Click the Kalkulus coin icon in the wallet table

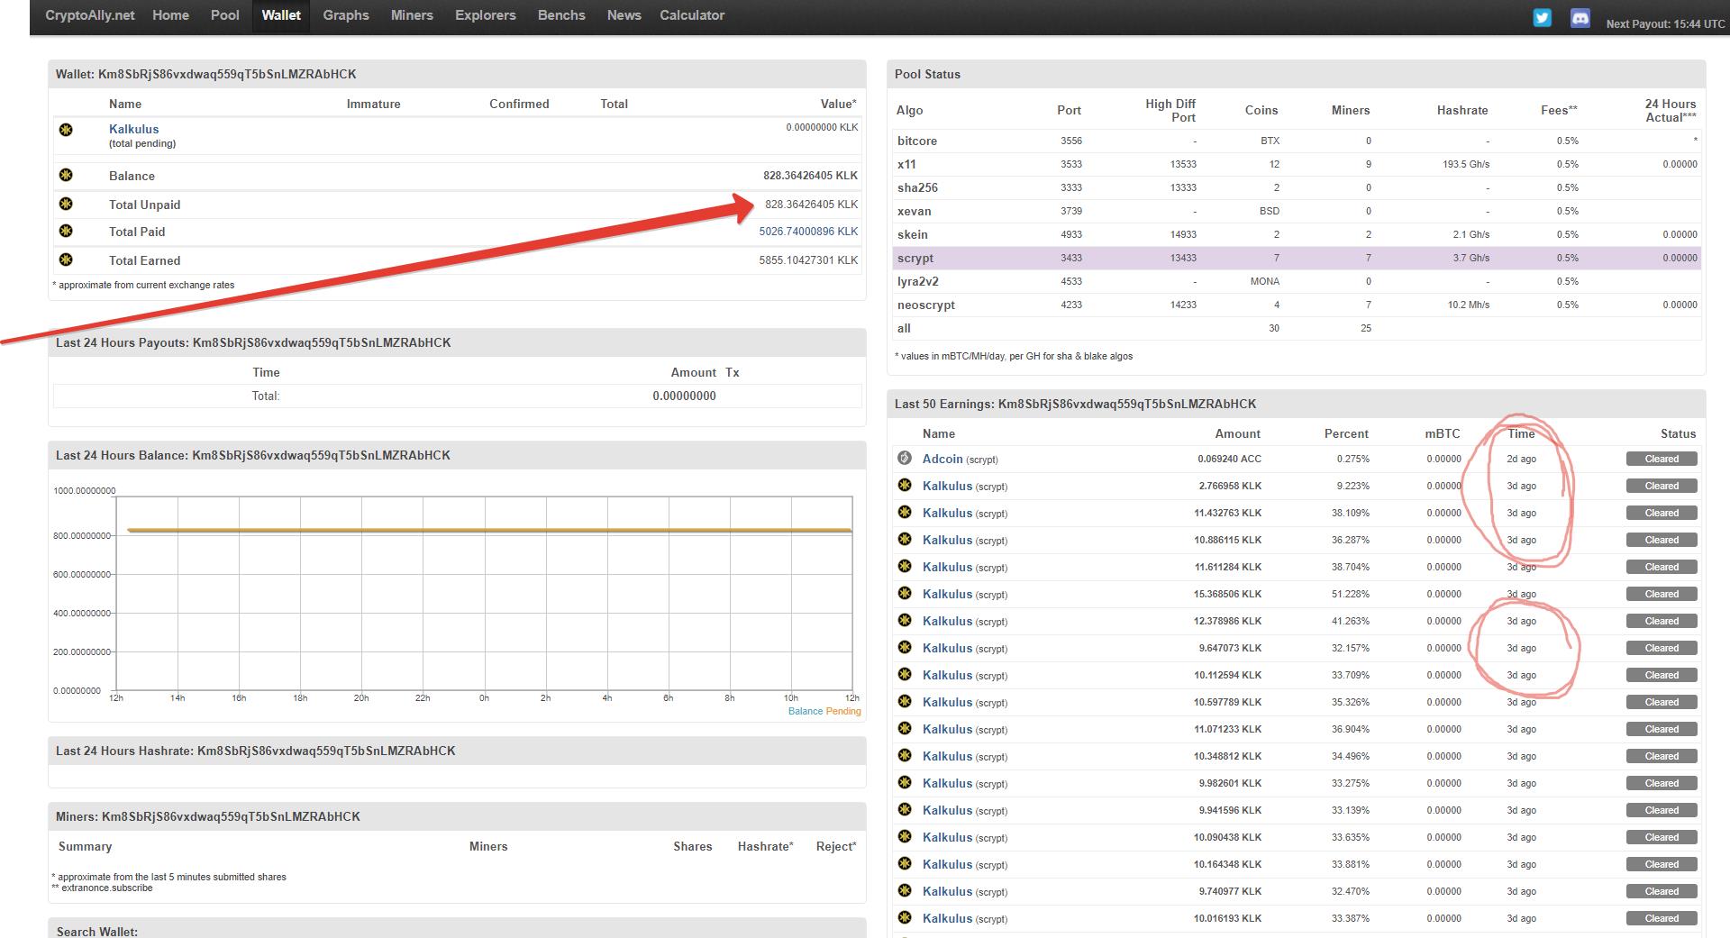pos(66,130)
